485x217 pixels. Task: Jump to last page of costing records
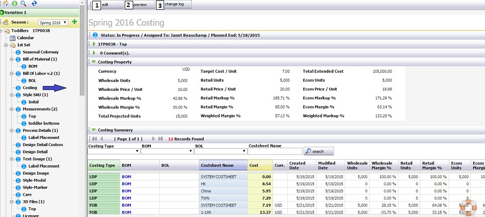point(160,139)
